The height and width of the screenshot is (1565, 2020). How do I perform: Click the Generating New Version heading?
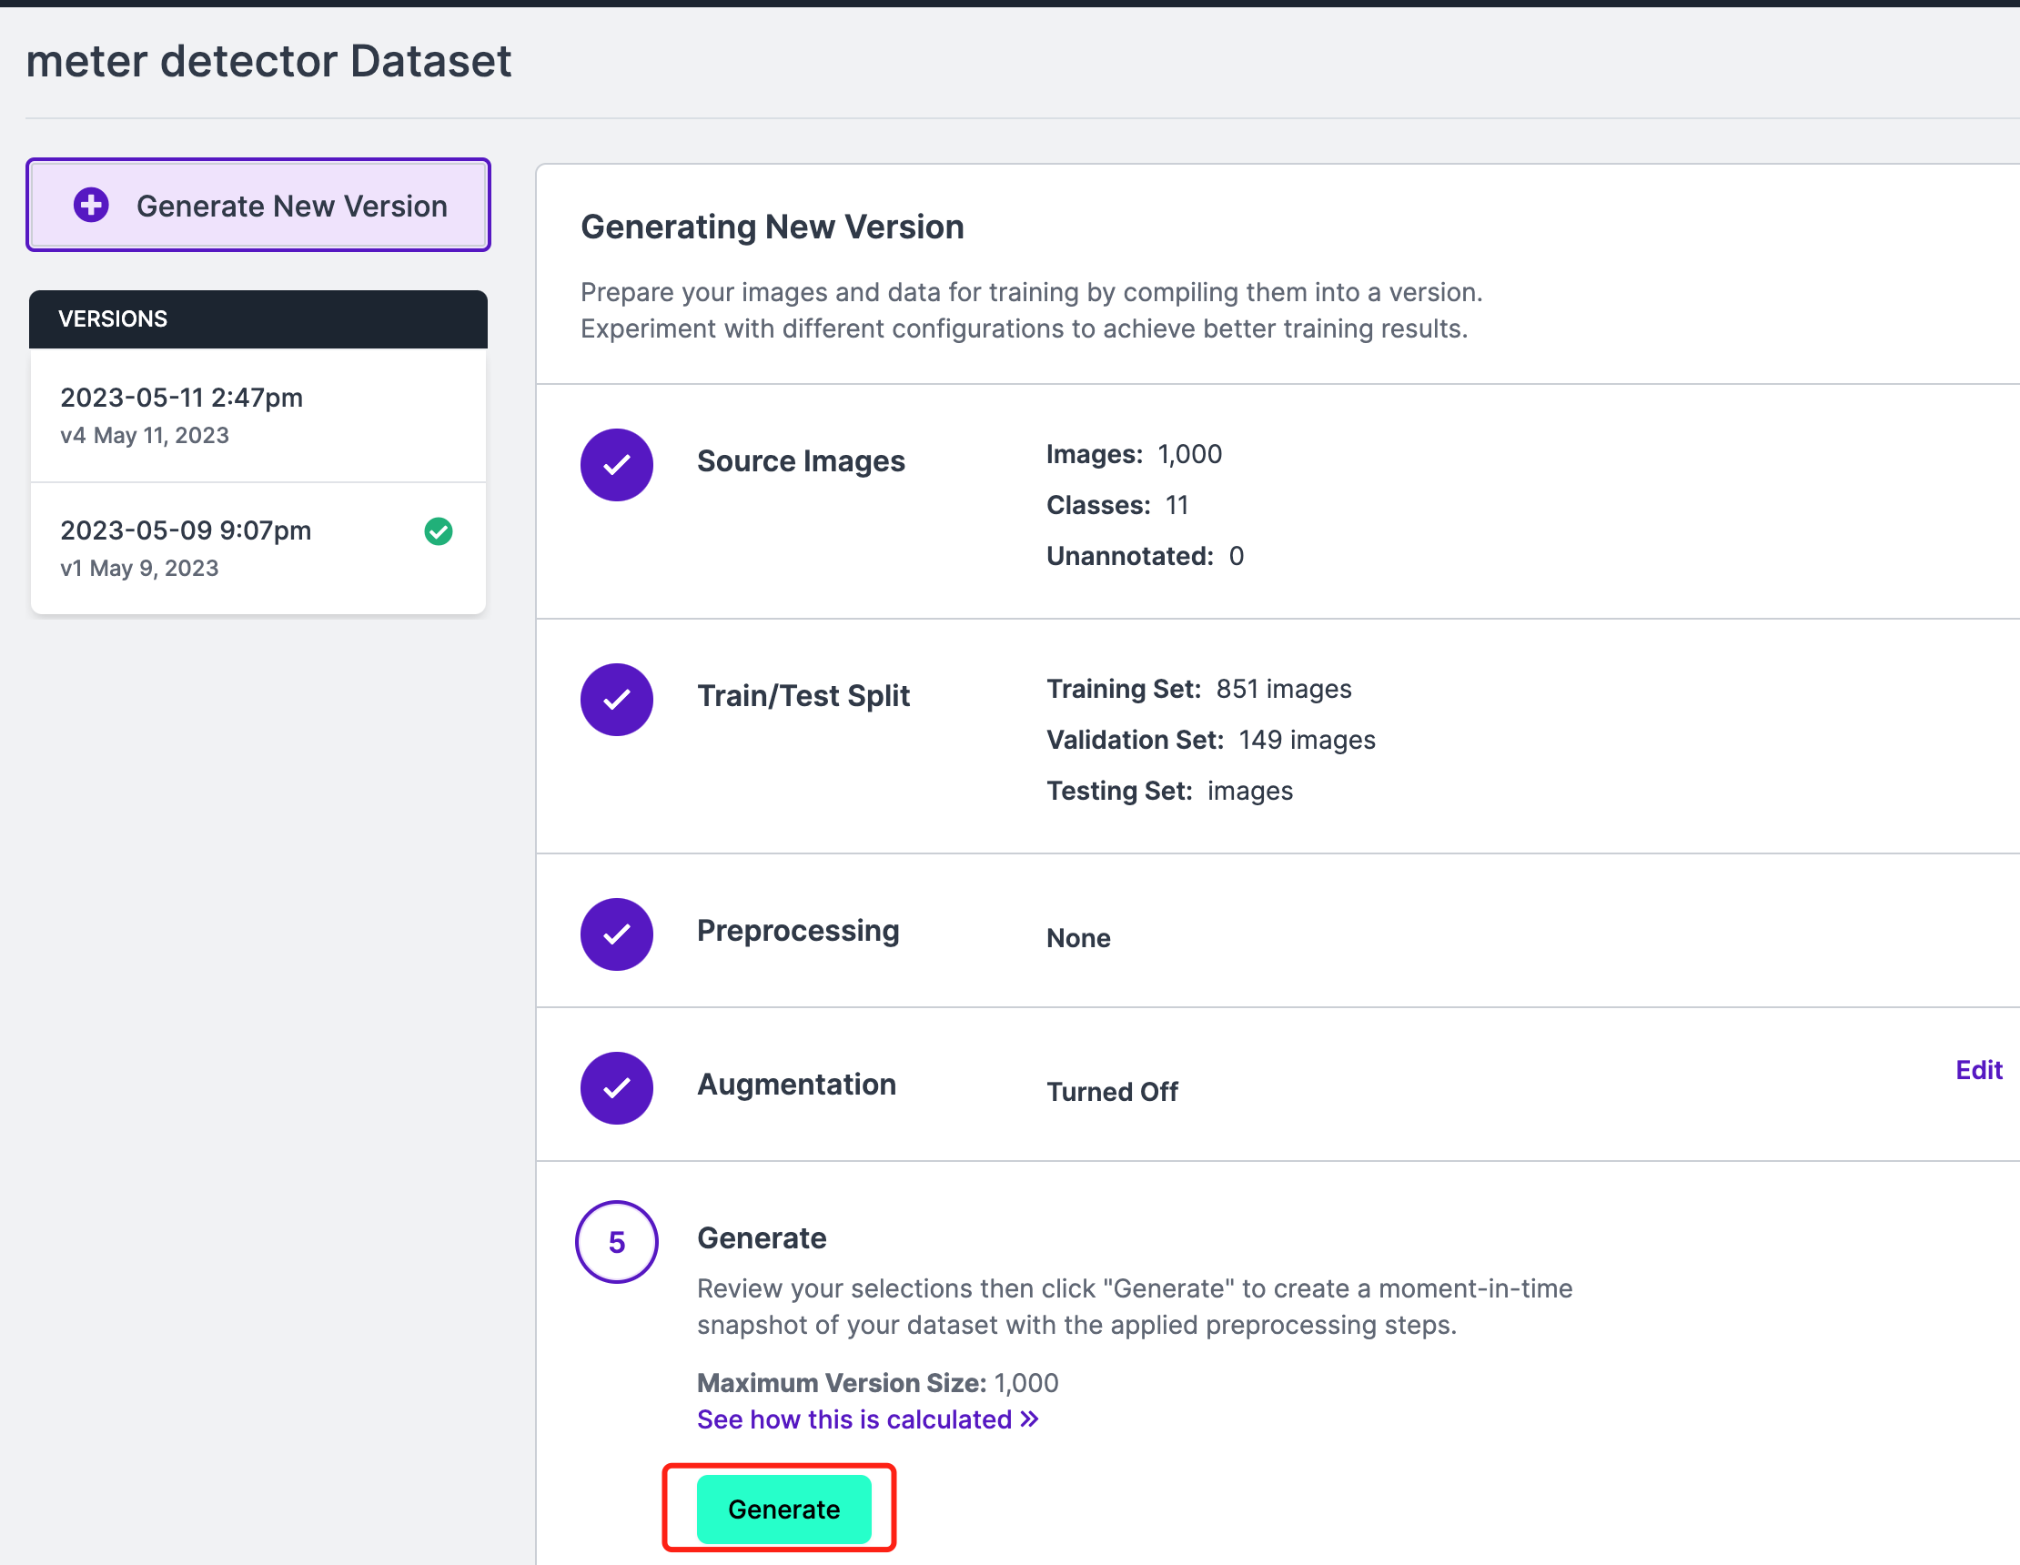(x=773, y=227)
